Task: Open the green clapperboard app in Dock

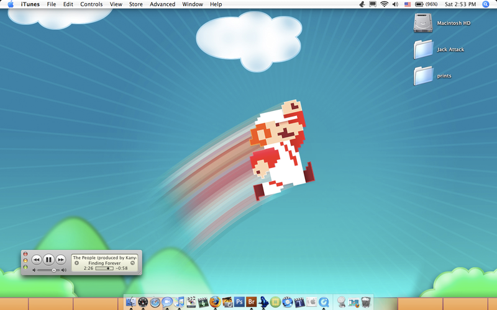Action: [x=203, y=302]
